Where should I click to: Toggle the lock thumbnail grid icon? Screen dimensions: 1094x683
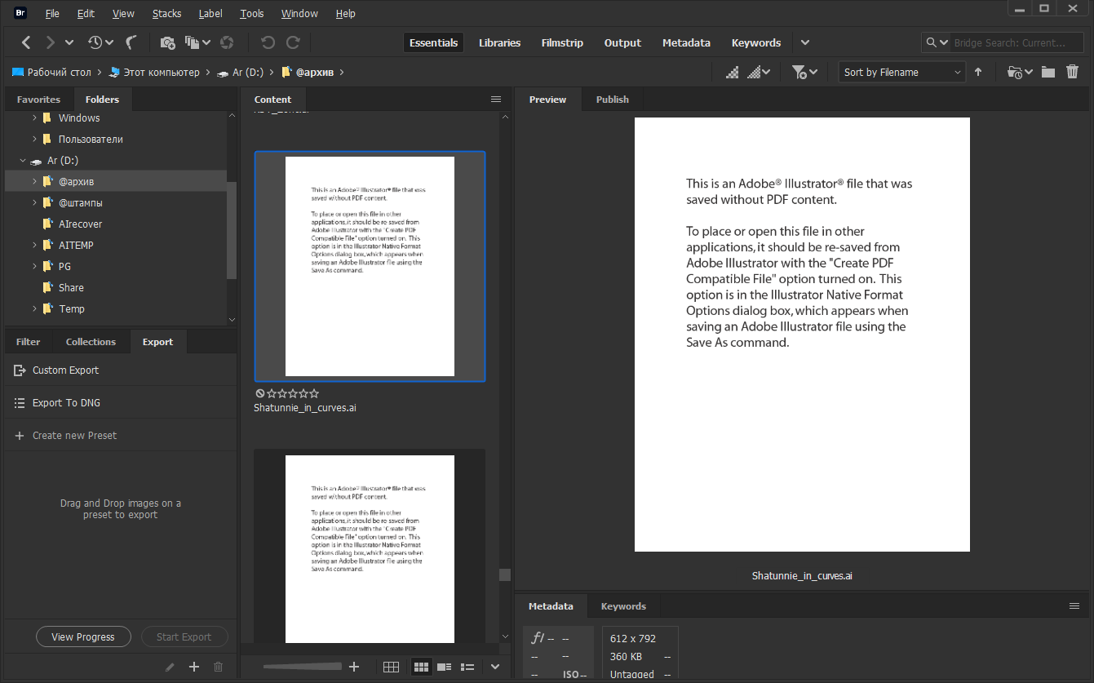pos(391,667)
